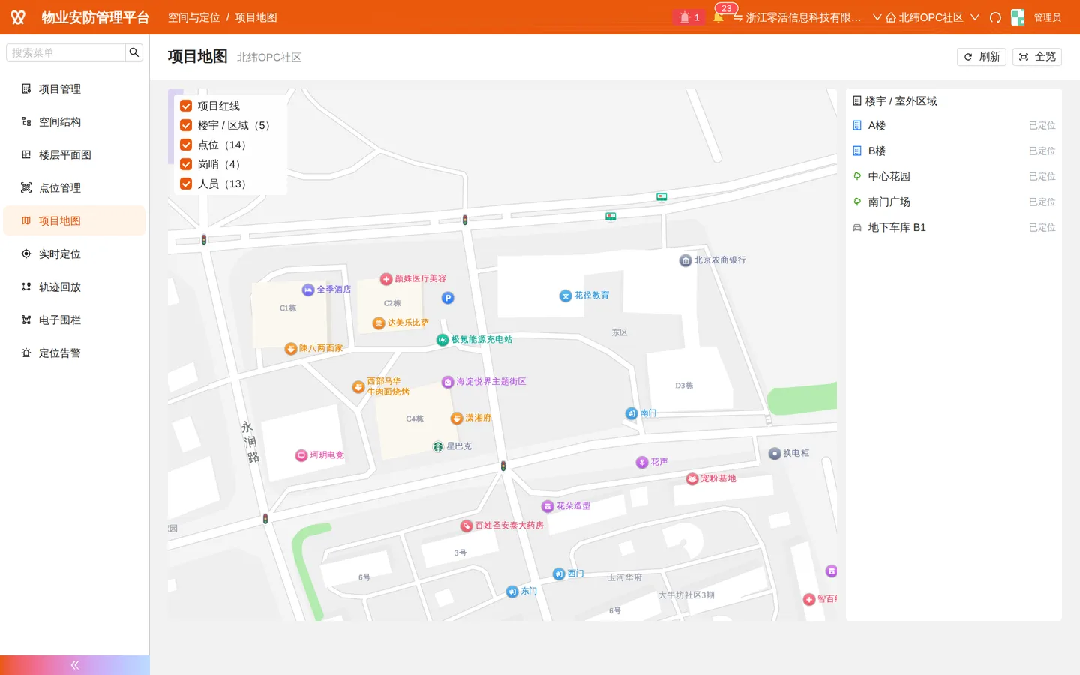Image resolution: width=1080 pixels, height=675 pixels.
Task: Click the platform logo icon in header
Action: pyautogui.click(x=18, y=17)
